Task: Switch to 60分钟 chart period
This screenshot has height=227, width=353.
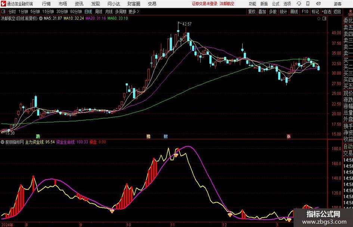Action: click(76, 12)
